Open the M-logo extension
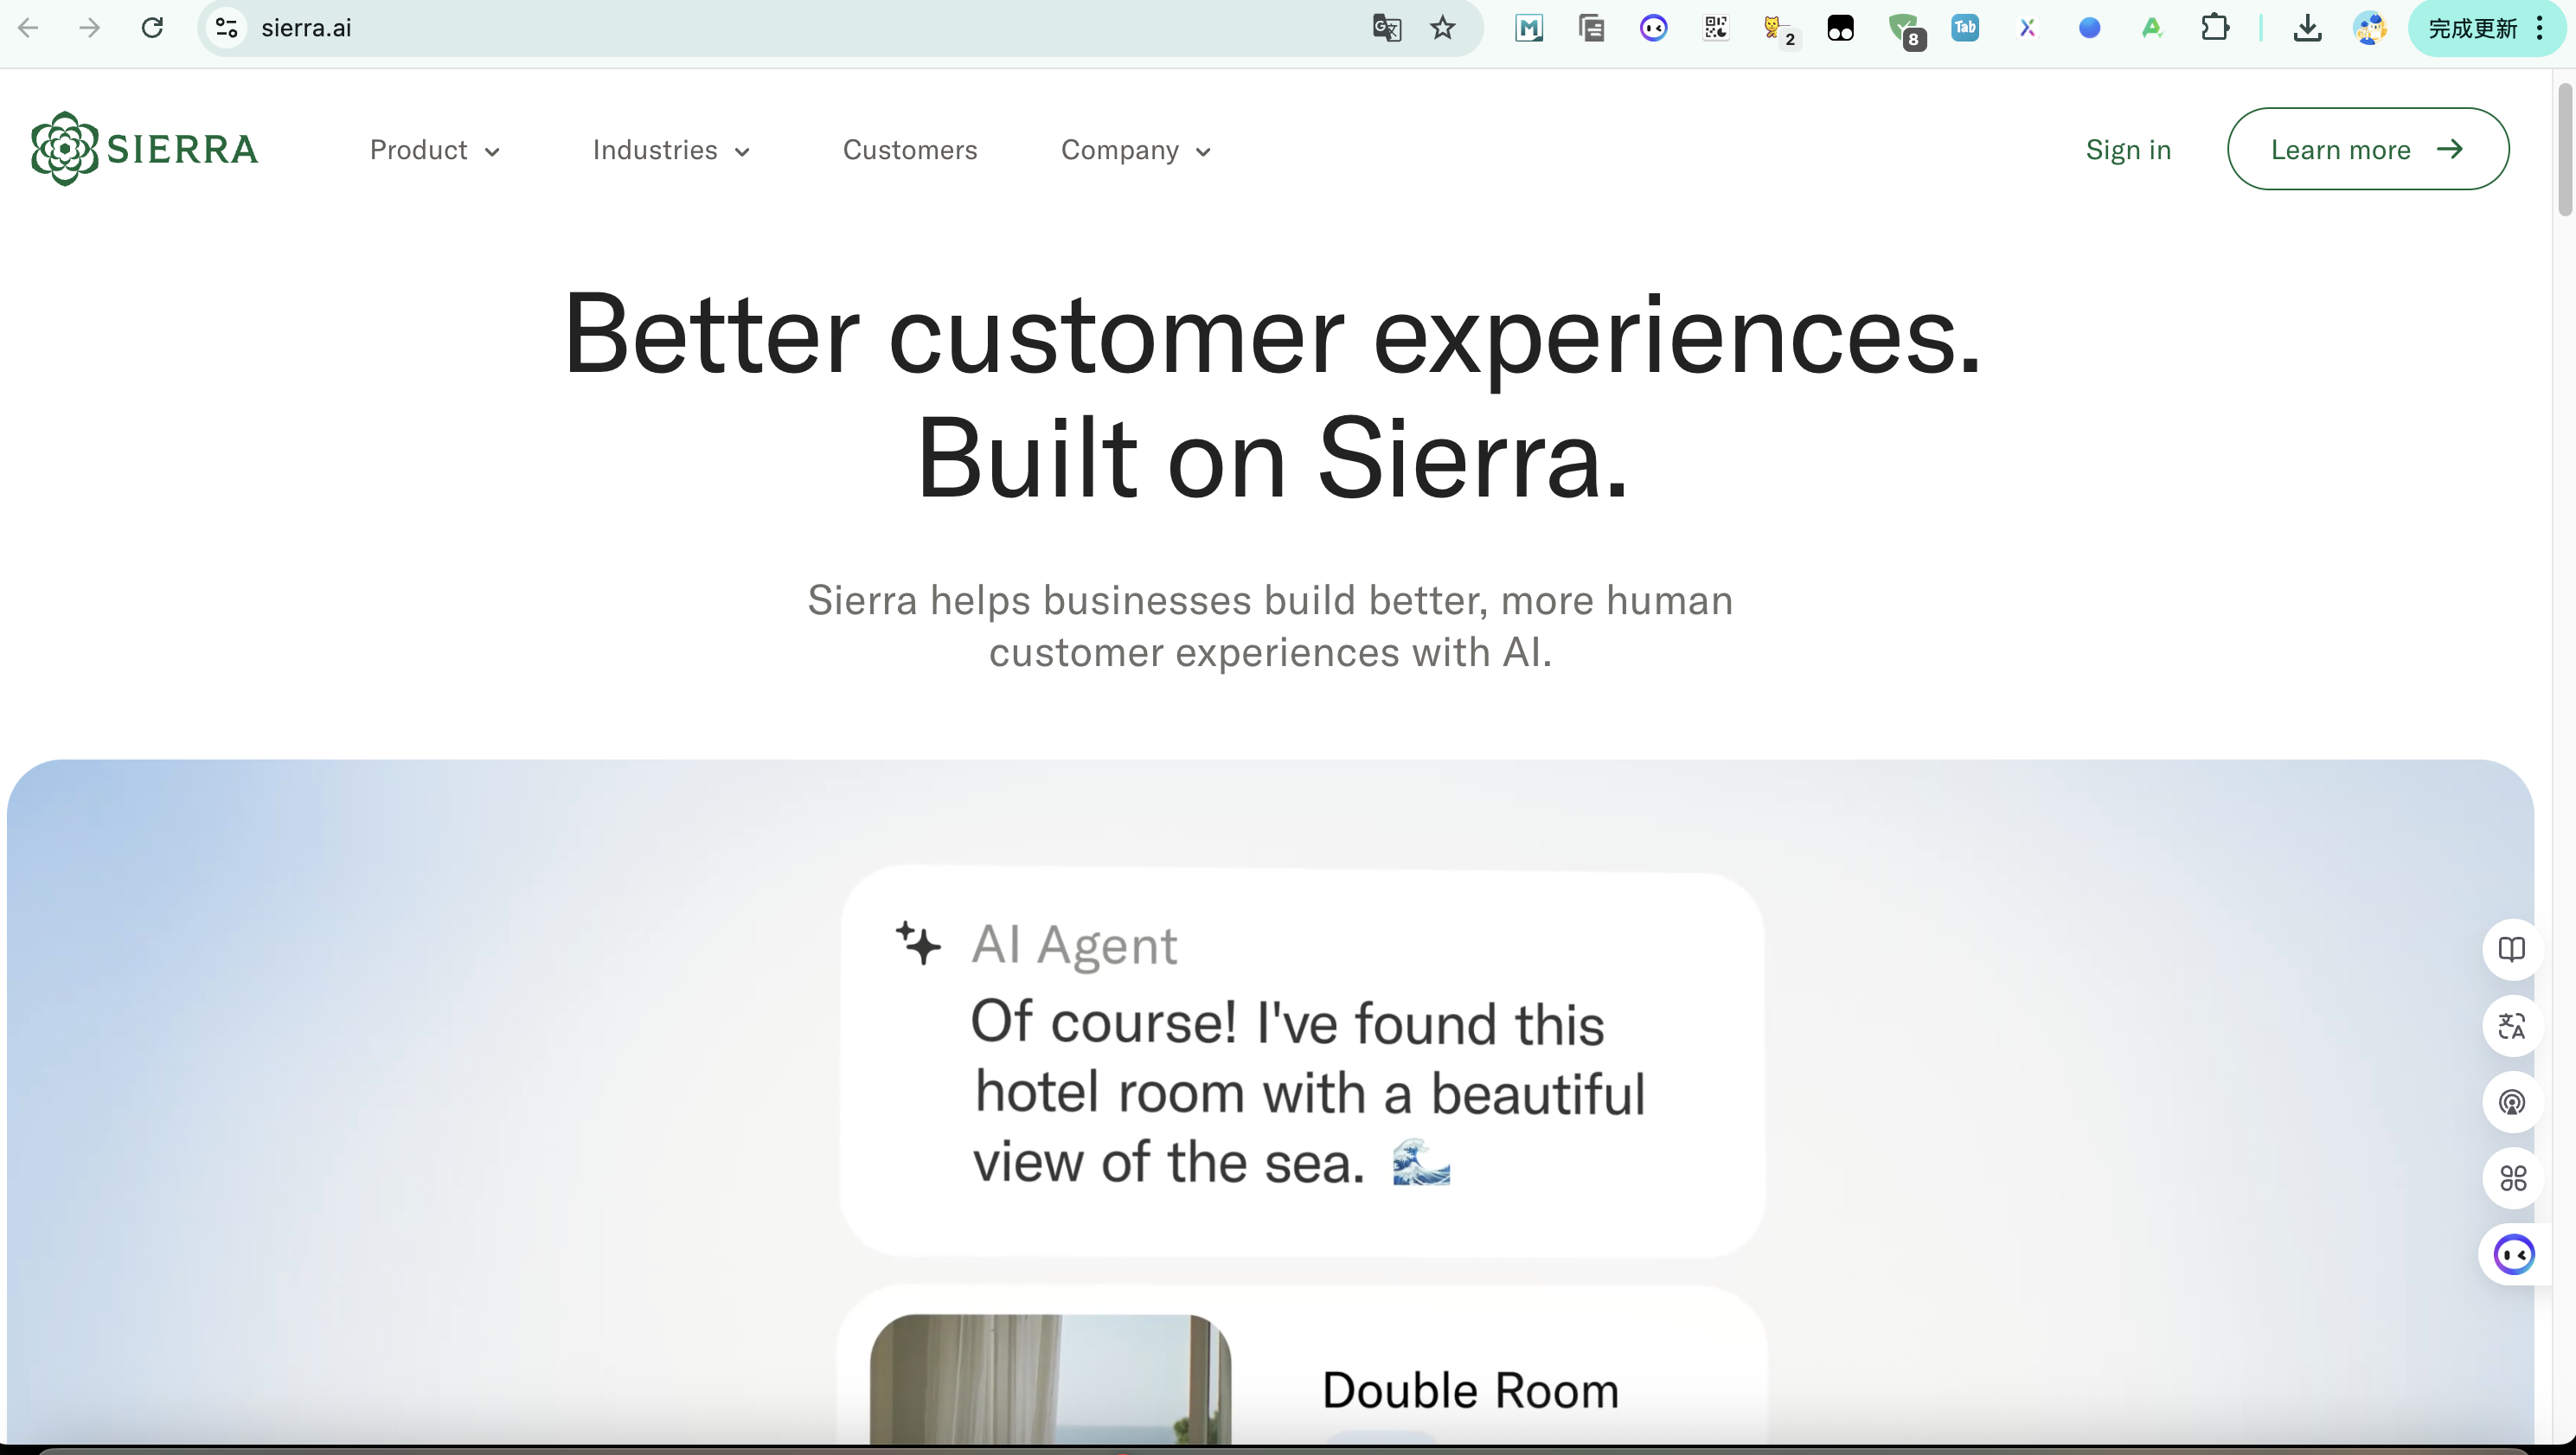The height and width of the screenshot is (1455, 2576). [x=1529, y=28]
